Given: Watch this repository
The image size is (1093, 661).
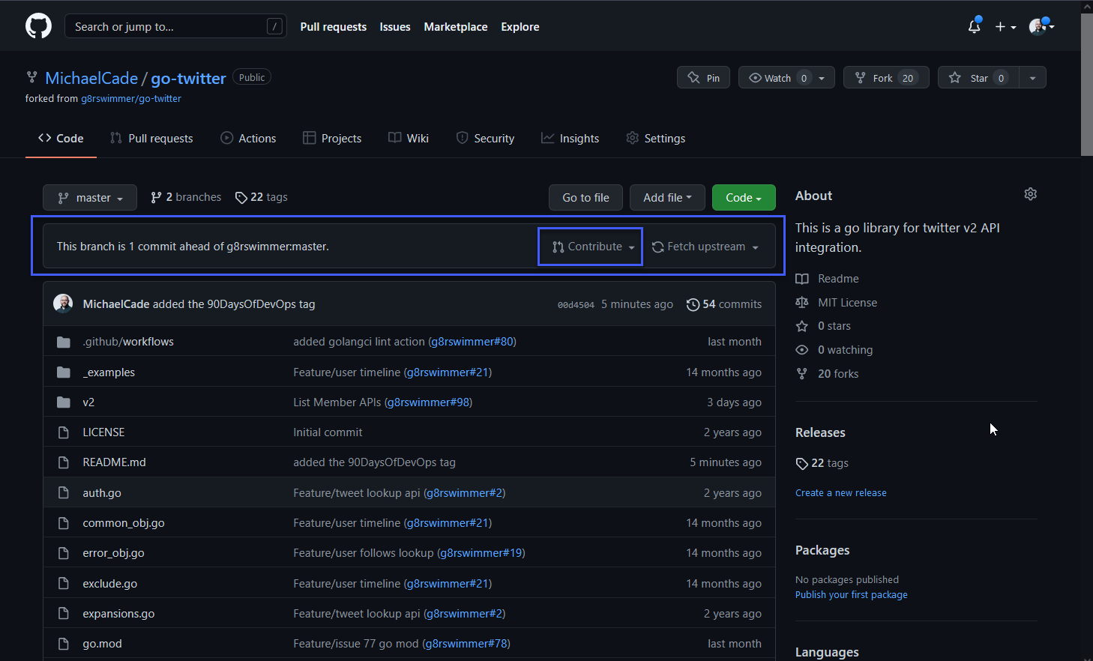Looking at the screenshot, I should coord(777,76).
